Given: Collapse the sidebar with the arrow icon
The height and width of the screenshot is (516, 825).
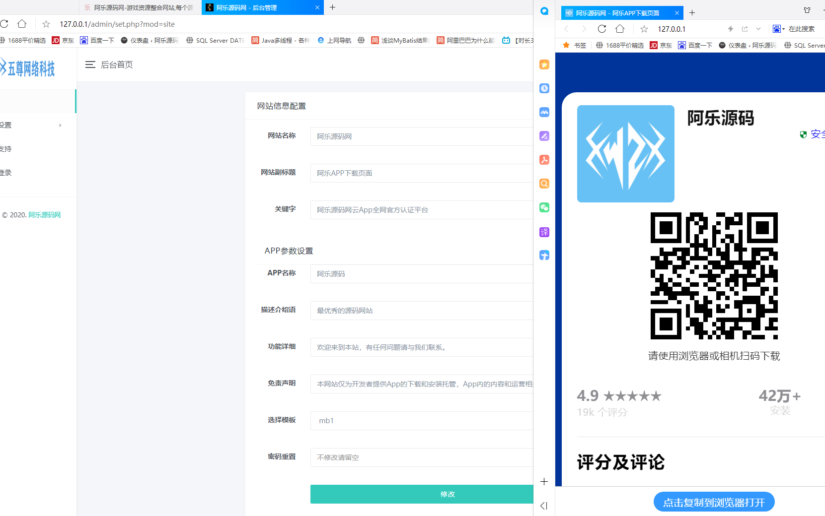Looking at the screenshot, I should tap(544, 506).
